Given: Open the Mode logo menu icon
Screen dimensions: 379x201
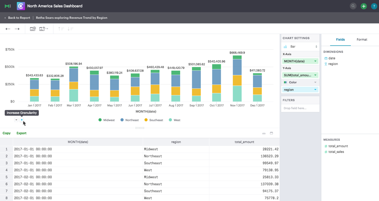Looking at the screenshot, I should point(7,6).
